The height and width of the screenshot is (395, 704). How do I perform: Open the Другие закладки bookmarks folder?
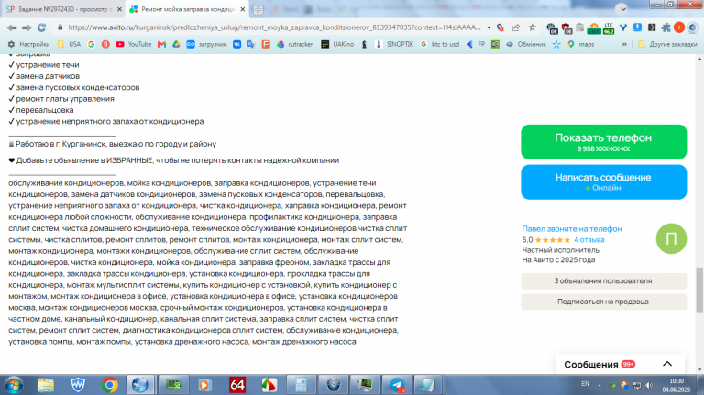pos(667,44)
